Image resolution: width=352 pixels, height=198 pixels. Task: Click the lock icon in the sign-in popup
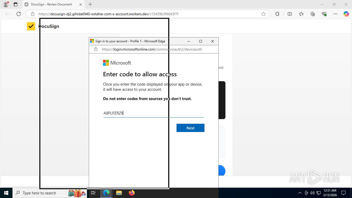coord(96,49)
